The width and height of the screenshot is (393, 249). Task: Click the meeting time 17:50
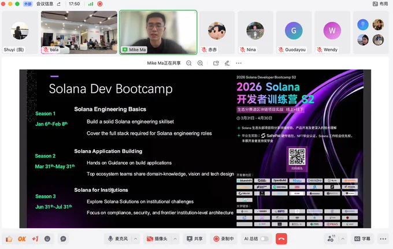point(74,4)
